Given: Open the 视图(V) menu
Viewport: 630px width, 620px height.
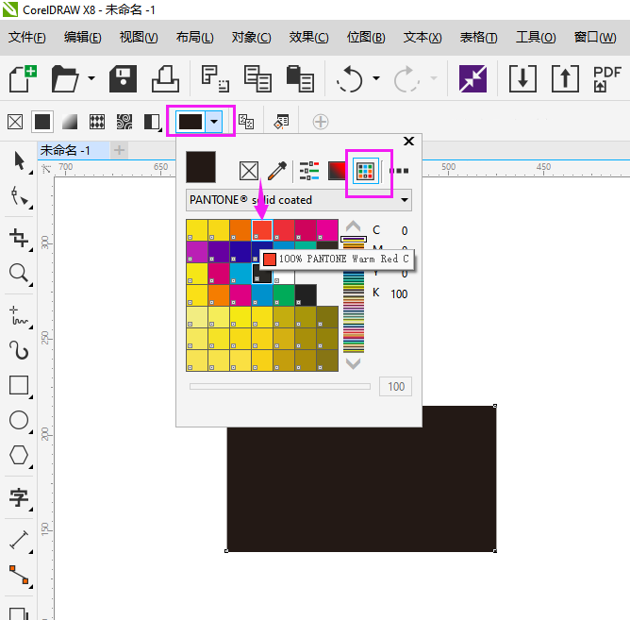Looking at the screenshot, I should coord(139,38).
